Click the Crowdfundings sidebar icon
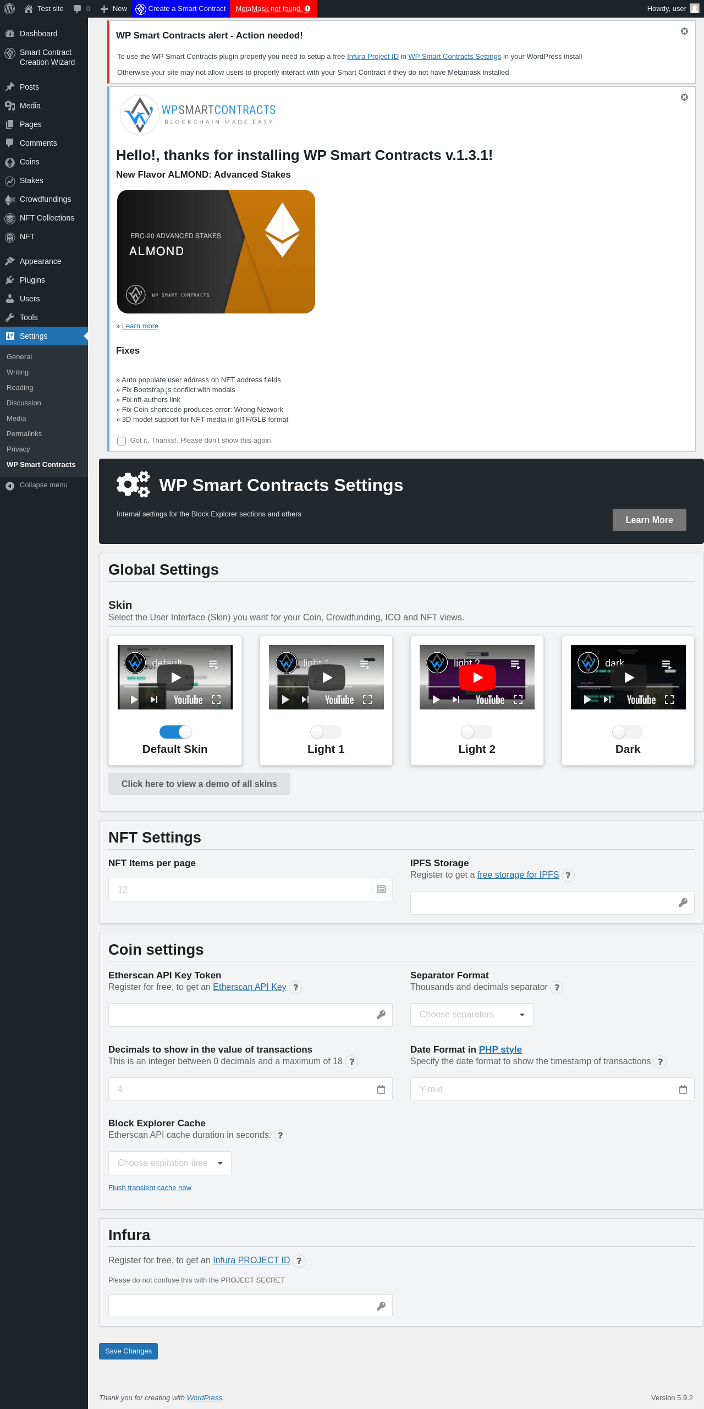 coord(10,200)
